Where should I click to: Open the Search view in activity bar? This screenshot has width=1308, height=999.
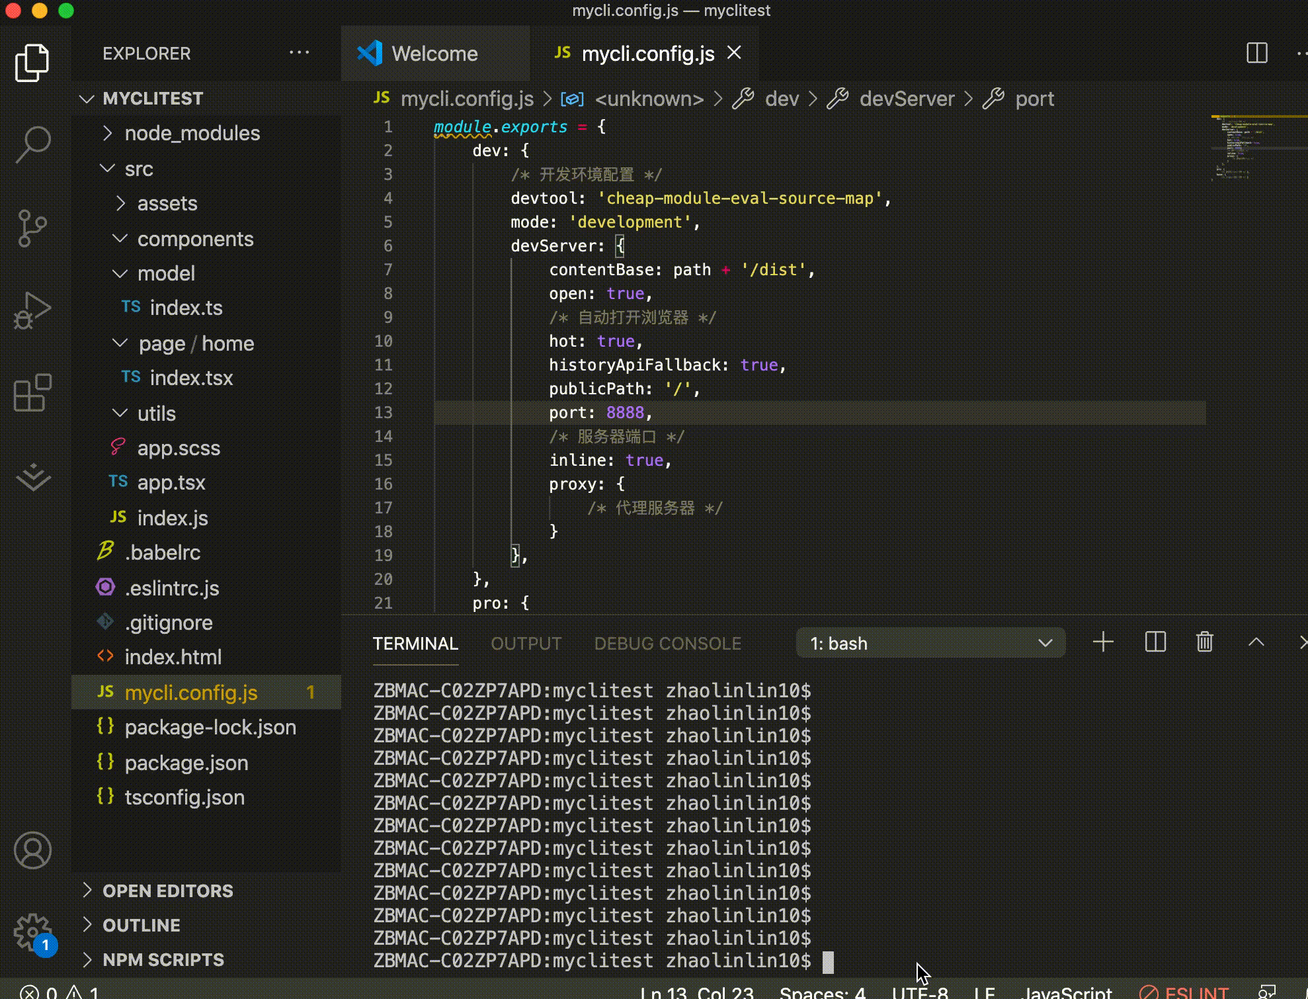tap(32, 144)
